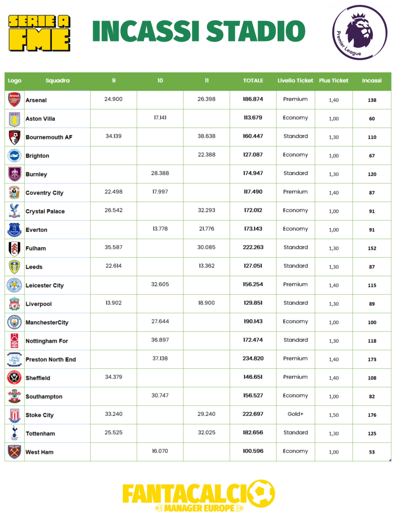Click the Serie A FME logo
398x515 pixels.
(x=40, y=33)
